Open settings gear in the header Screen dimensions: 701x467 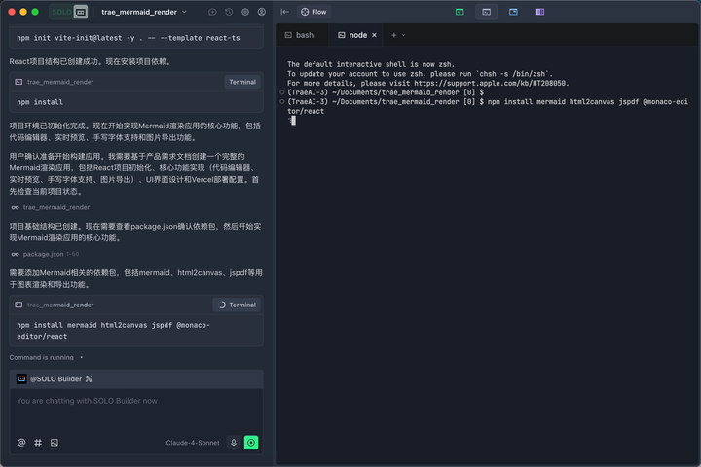[245, 12]
